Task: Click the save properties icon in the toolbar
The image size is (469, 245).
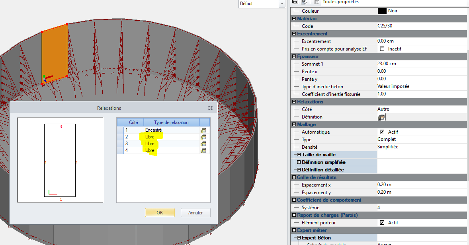Action: pos(295,2)
